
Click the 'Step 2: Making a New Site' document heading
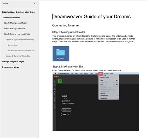coord(68,67)
